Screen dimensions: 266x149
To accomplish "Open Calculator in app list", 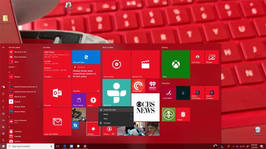I will point(24,131).
